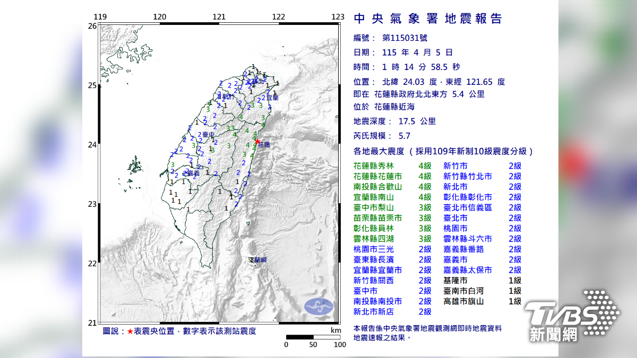Select the 基隆市 1級 intensity entry
637x358 pixels.
(x=482, y=280)
